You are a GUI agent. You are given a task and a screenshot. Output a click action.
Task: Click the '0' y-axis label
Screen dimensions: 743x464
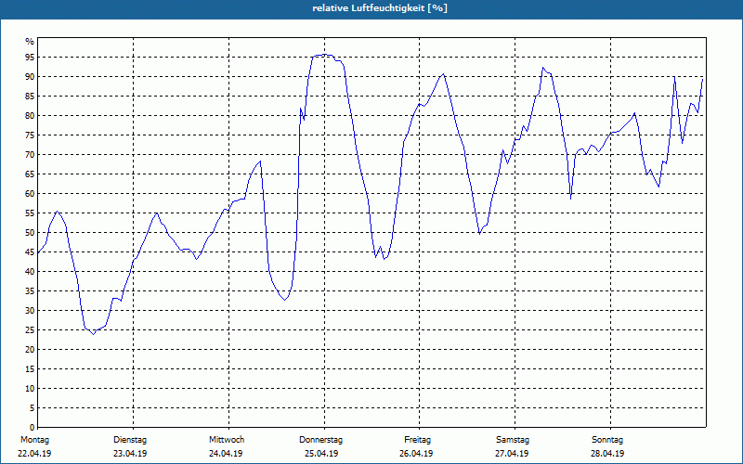coord(33,428)
